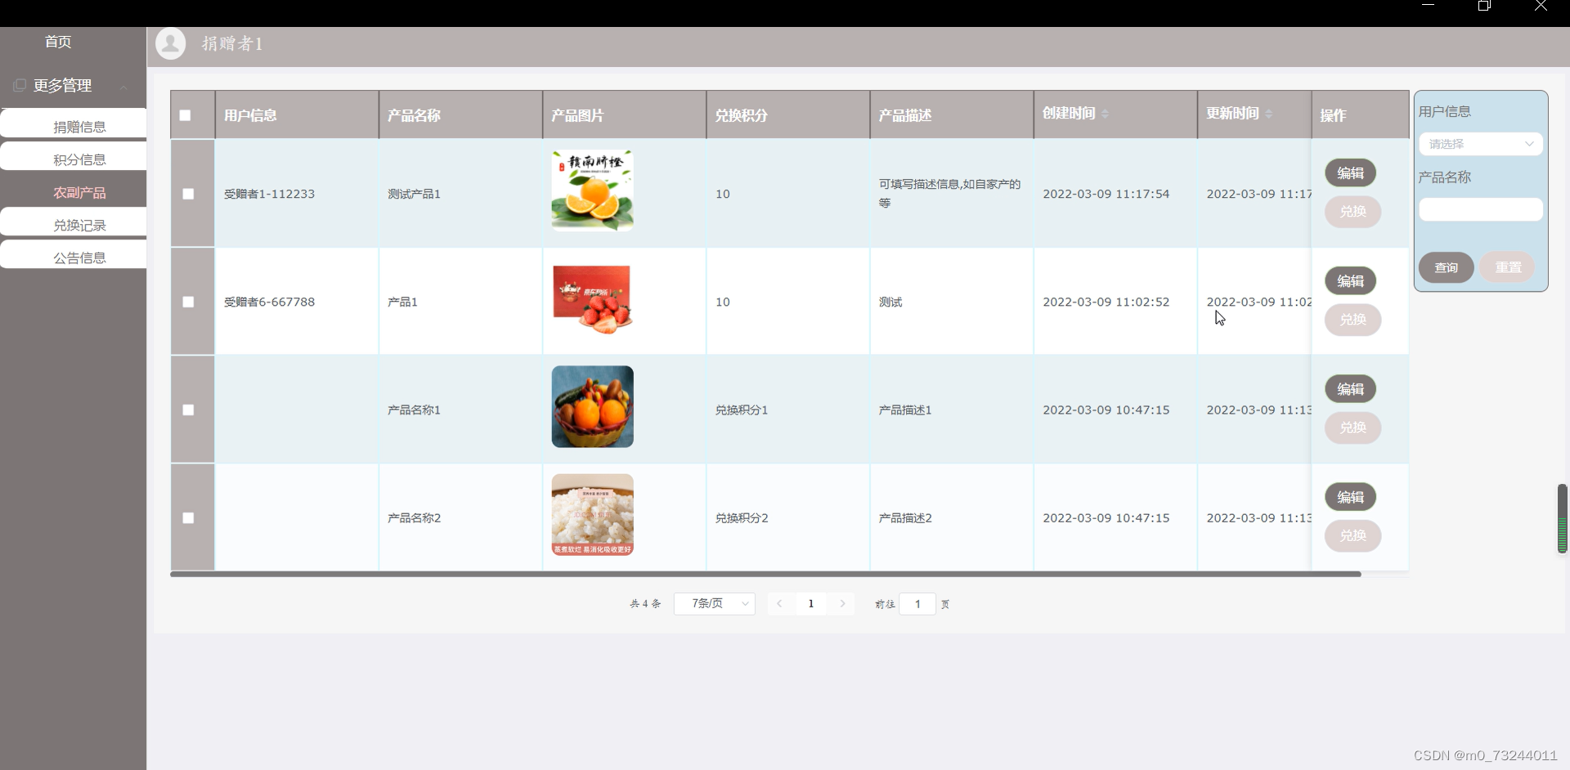Check the row for 产品名称1
Viewport: 1570px width, 770px height.
click(x=188, y=410)
